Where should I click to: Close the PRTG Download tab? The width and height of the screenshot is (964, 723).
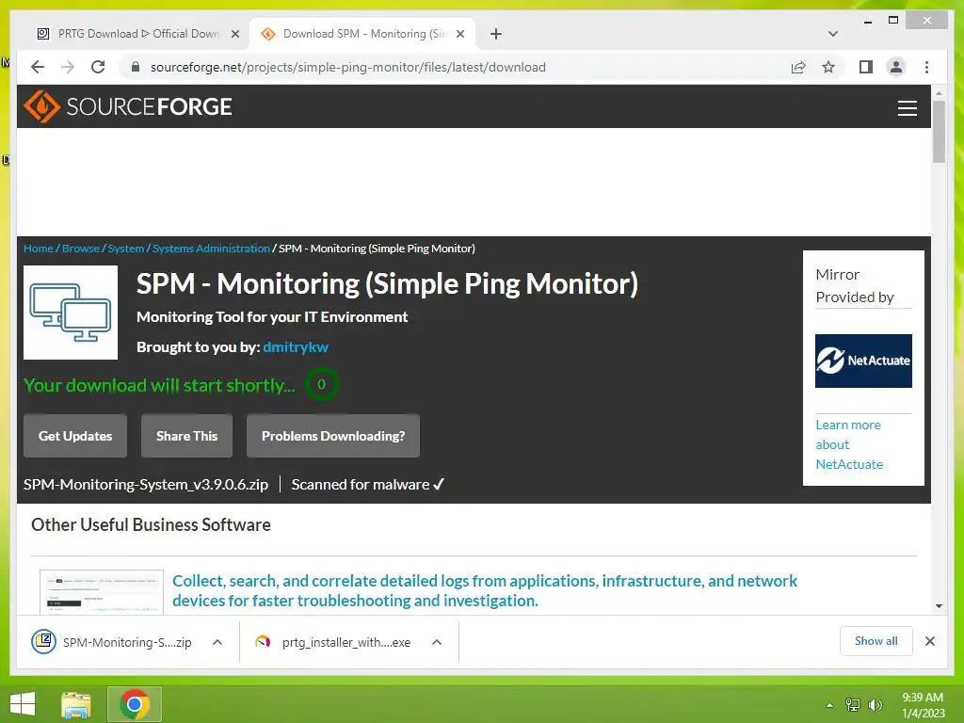point(234,34)
